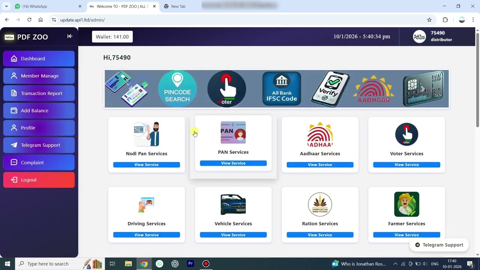The width and height of the screenshot is (480, 270).
Task: Click the Driving Services card image
Action: (147, 204)
